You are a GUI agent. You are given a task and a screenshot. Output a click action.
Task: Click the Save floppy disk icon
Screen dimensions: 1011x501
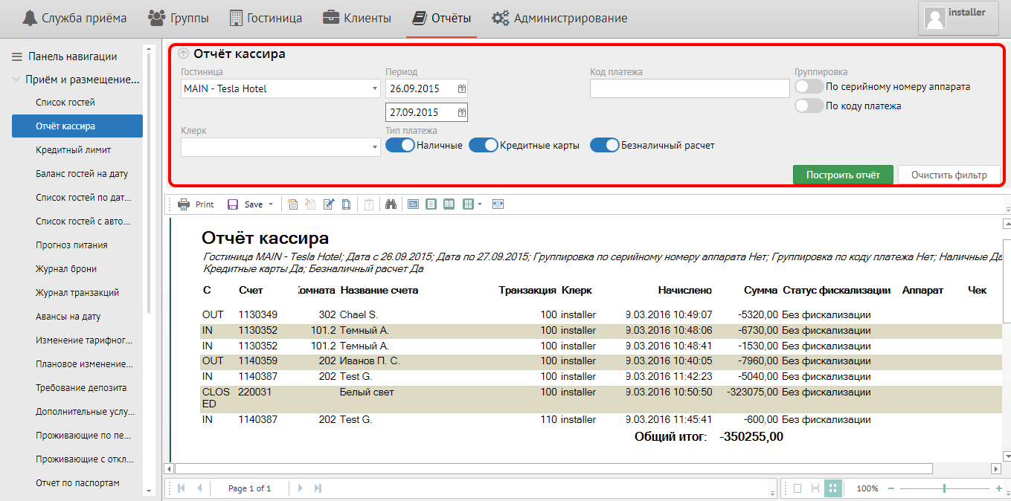(233, 204)
